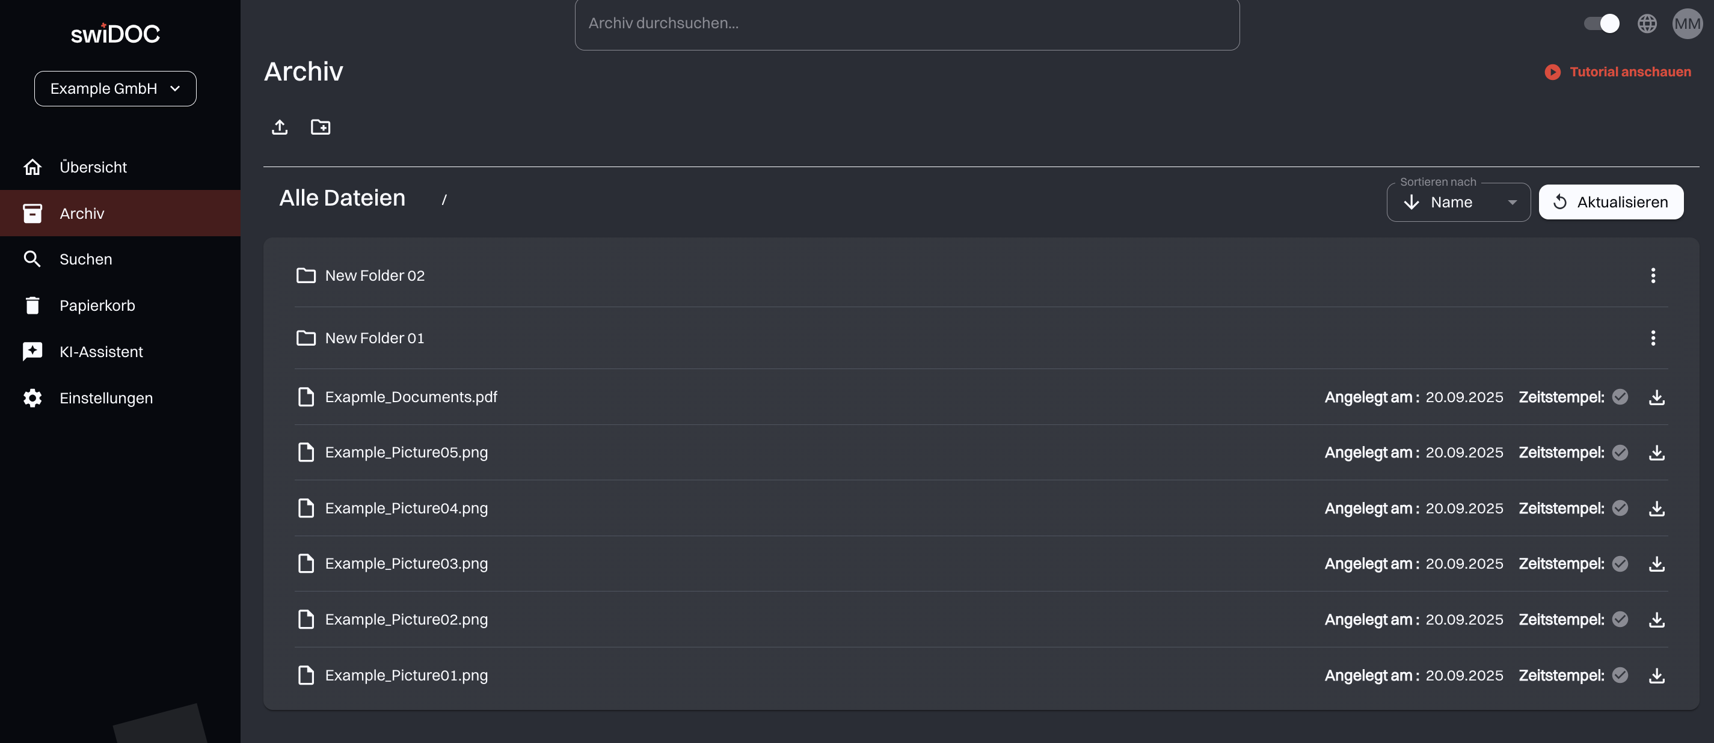Open the language globe icon
The width and height of the screenshot is (1714, 743).
[x=1647, y=24]
